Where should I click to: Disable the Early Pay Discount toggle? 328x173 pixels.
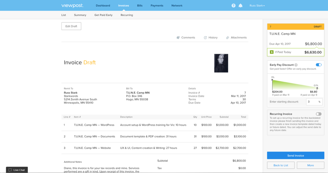coord(318,65)
